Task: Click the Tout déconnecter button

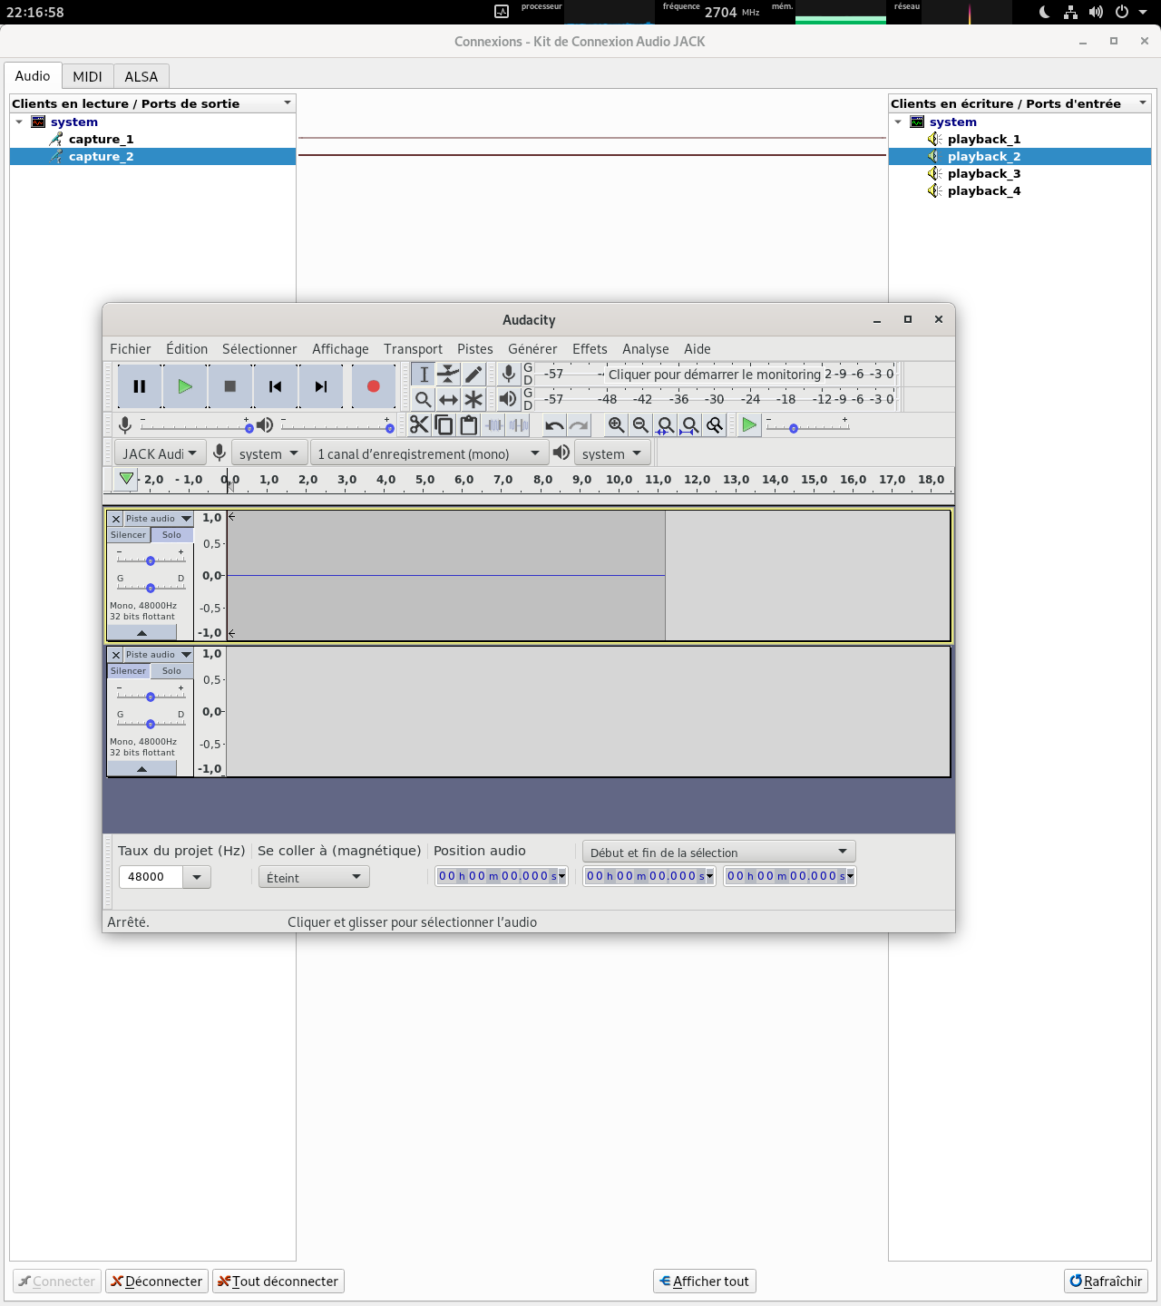Action: [278, 1281]
